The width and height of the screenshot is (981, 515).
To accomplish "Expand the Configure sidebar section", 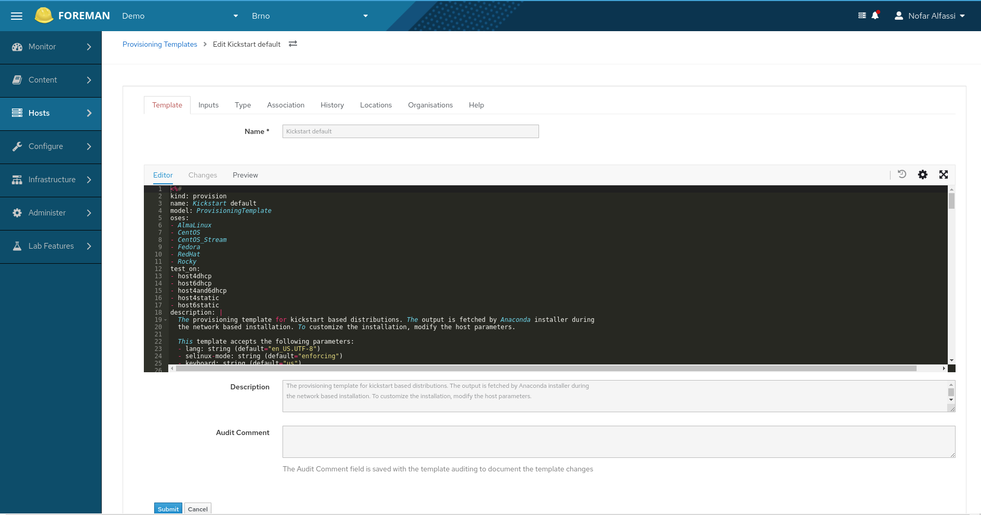I will tap(46, 146).
